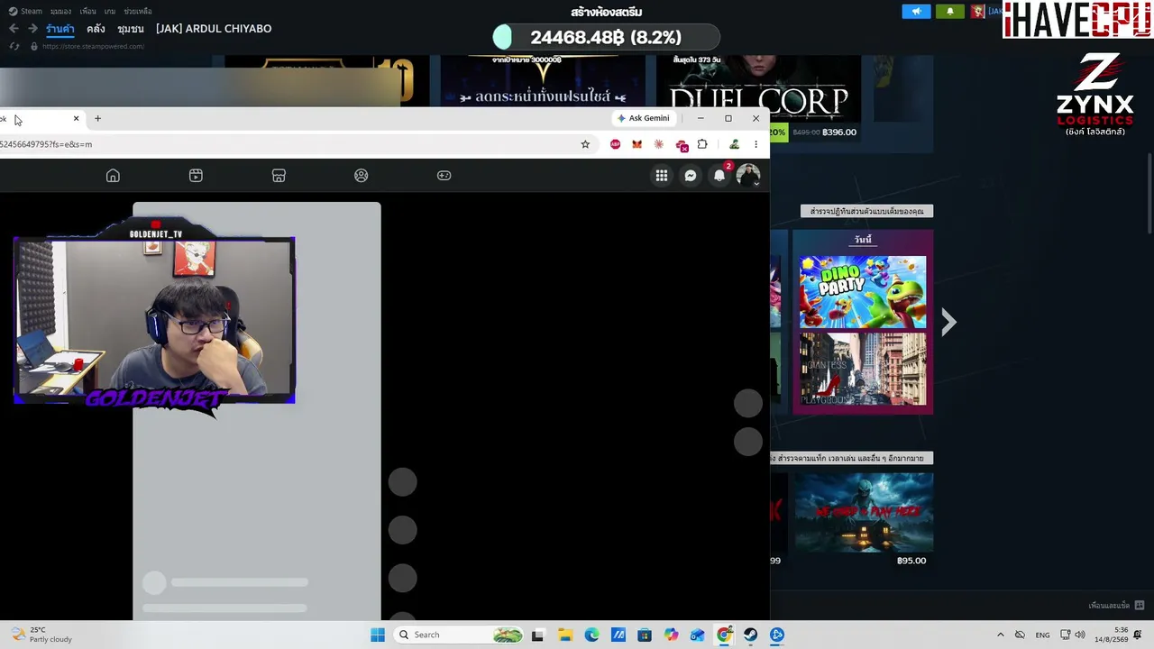Image resolution: width=1154 pixels, height=649 pixels.
Task: Open Windows Start menu
Action: [378, 635]
